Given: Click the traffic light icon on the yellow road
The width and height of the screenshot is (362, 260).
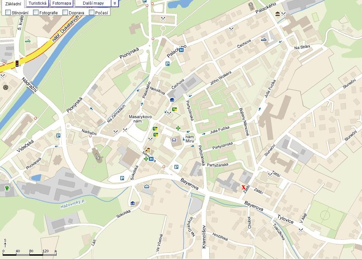Looking at the screenshot, I should tap(17, 63).
